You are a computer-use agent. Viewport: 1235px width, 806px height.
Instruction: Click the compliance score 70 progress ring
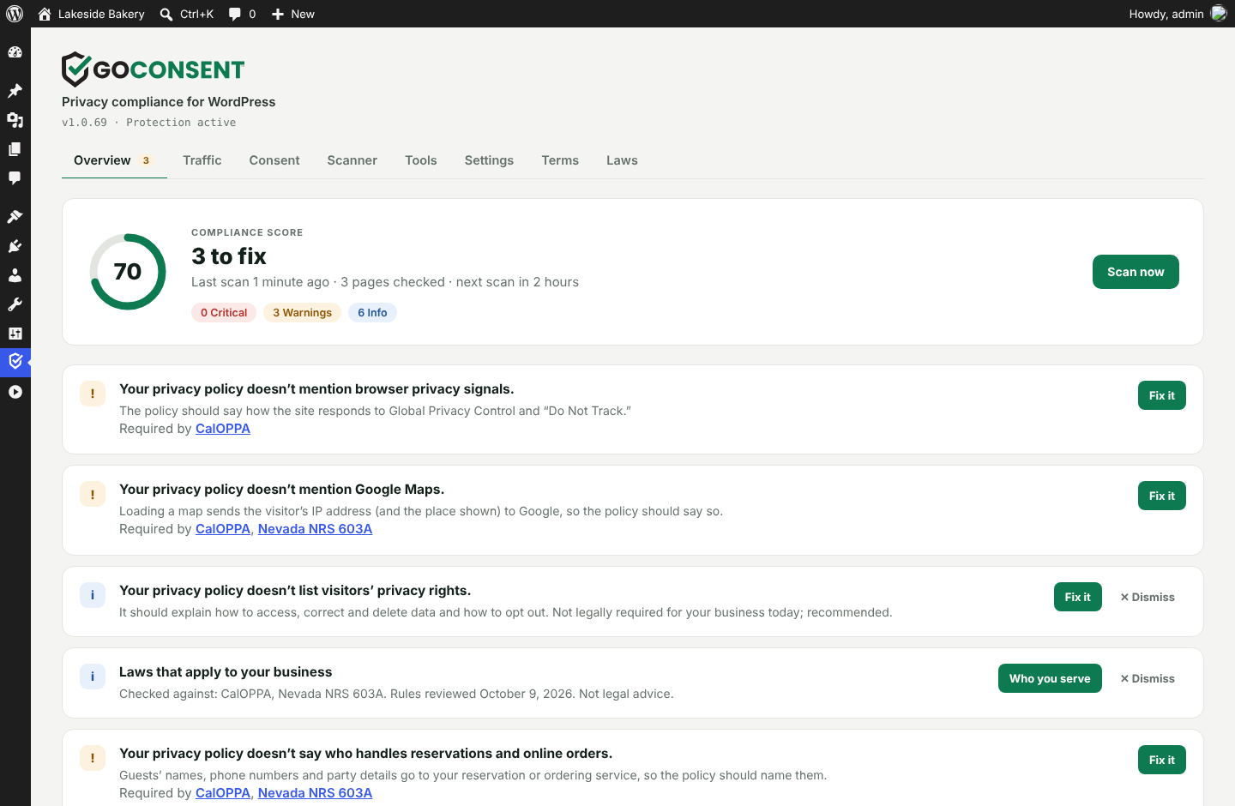coord(128,272)
